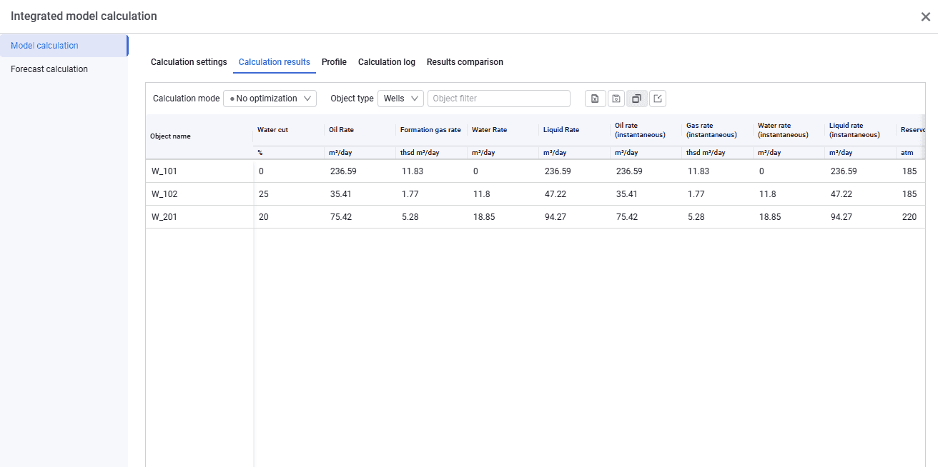
Task: Click W_201 Liquid Rate cell 94.27
Action: 556,217
